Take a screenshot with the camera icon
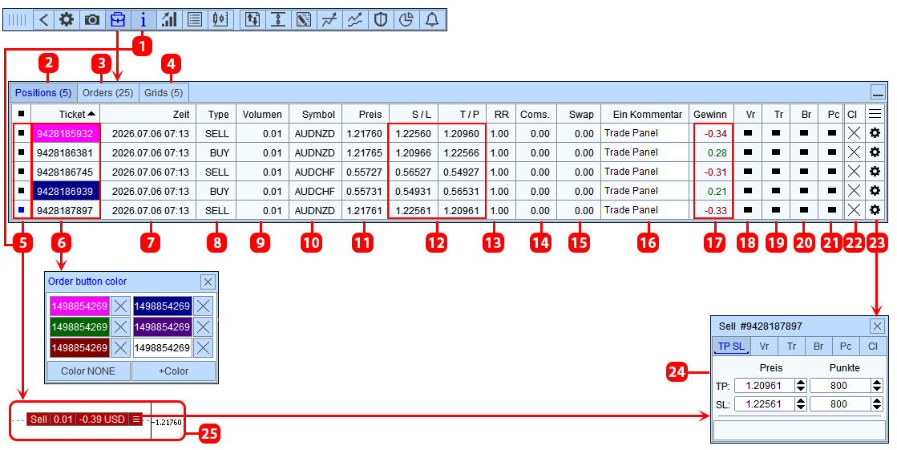 pos(92,19)
